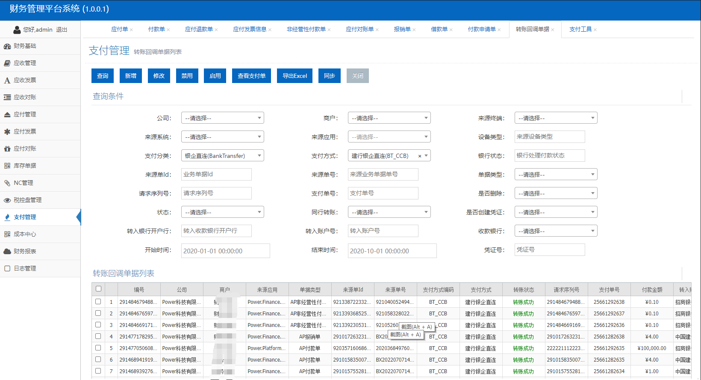The height and width of the screenshot is (380, 701).
Task: Expand the 支付分类 dropdown
Action: point(222,156)
